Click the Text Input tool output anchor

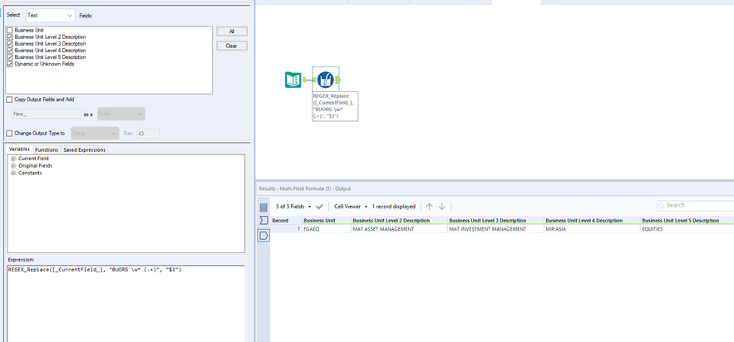pyautogui.click(x=304, y=81)
